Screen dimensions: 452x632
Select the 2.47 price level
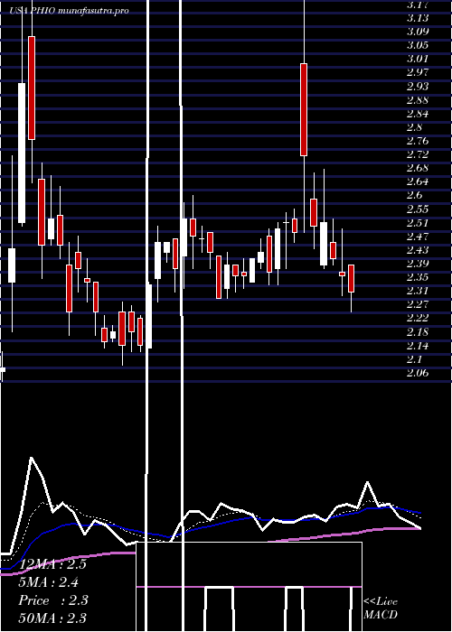tap(418, 237)
